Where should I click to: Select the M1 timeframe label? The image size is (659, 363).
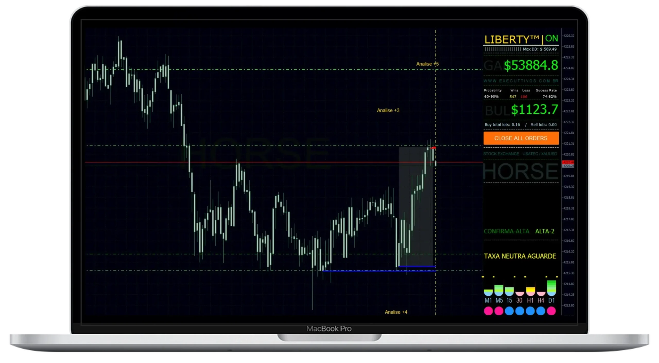coord(488,300)
